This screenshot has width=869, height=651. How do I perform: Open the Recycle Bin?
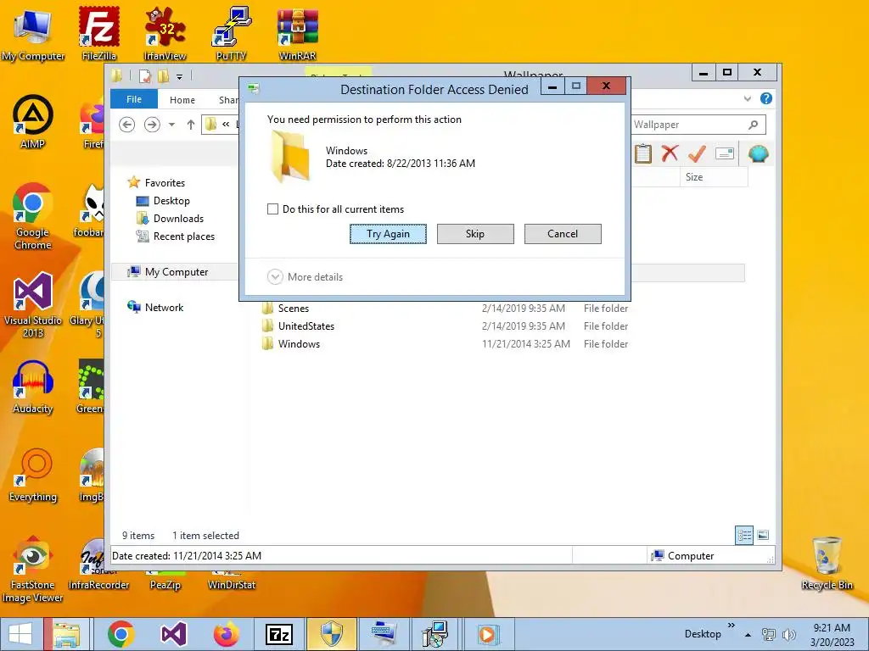827,564
